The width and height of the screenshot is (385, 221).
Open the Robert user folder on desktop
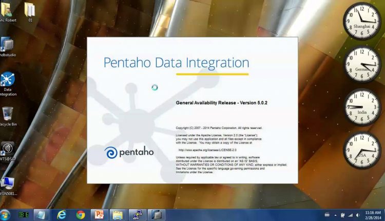pyautogui.click(x=7, y=11)
